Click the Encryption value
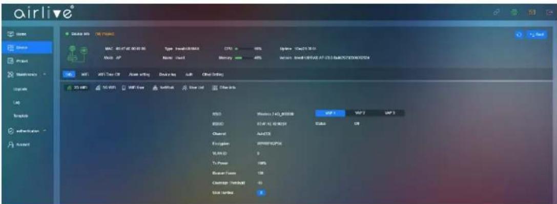Viewport: 557px width, 204px height. [269, 144]
